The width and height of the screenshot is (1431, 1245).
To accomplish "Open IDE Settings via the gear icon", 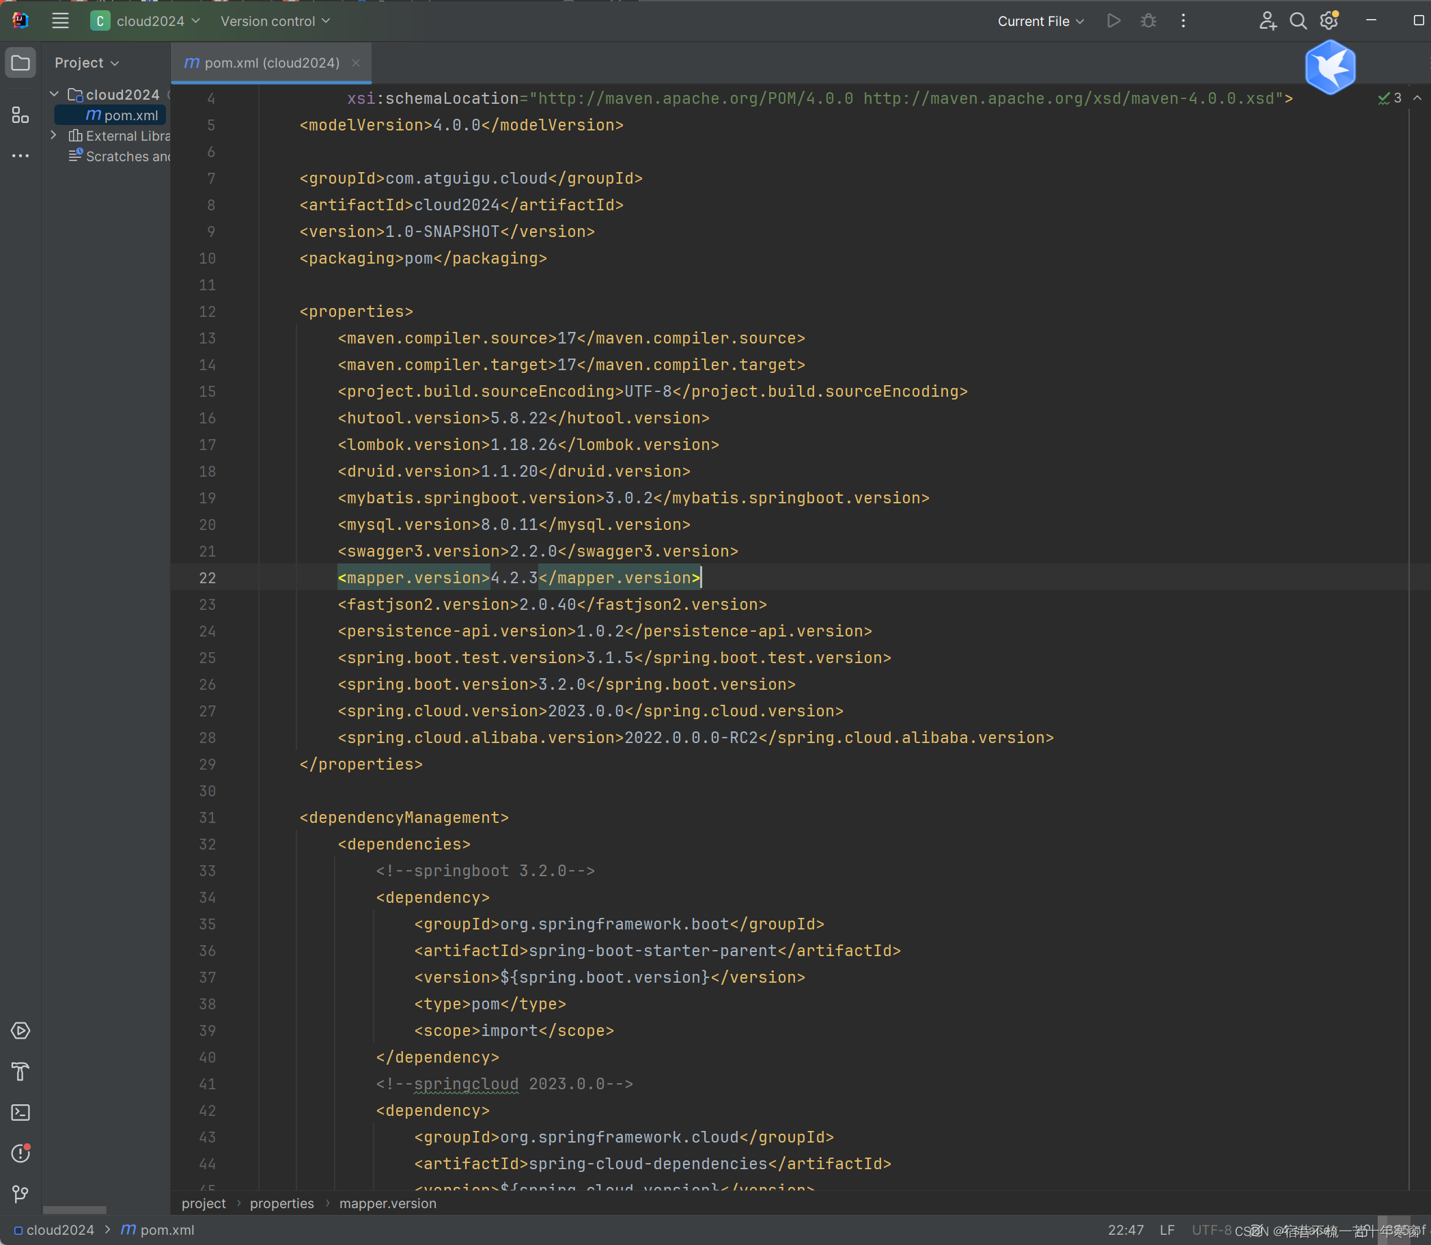I will (1329, 21).
